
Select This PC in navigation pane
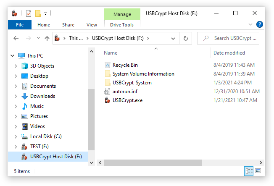click(x=35, y=56)
